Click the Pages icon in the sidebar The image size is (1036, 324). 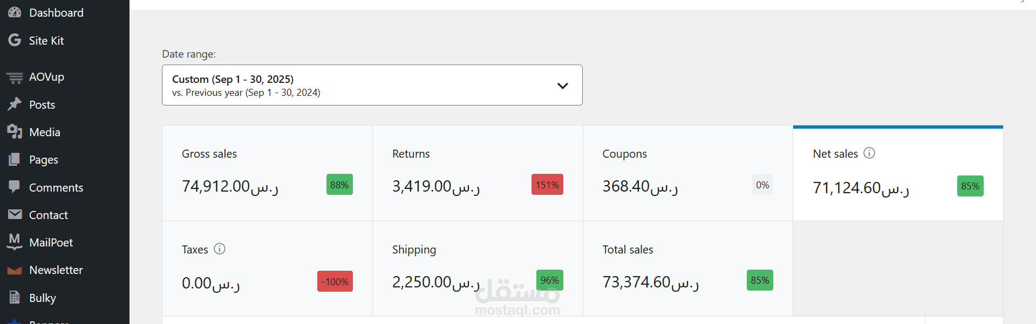pos(14,159)
